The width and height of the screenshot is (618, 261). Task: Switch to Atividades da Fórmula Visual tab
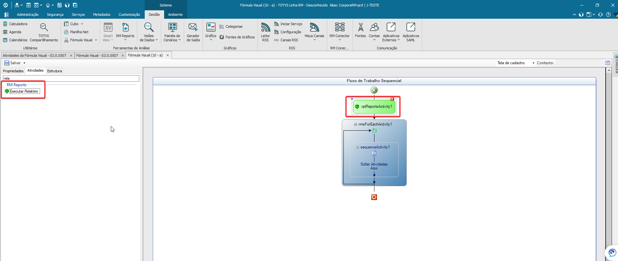tap(35, 55)
